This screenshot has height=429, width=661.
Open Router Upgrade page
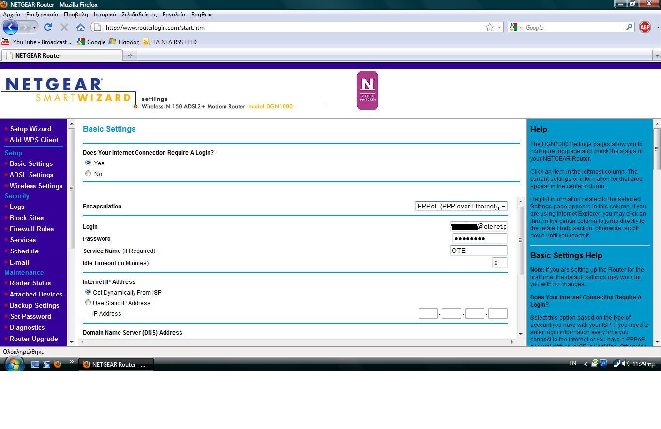(x=34, y=339)
